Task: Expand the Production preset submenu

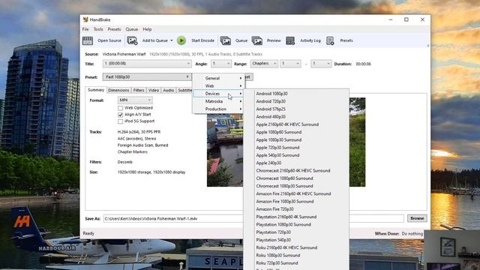Action: [218, 109]
